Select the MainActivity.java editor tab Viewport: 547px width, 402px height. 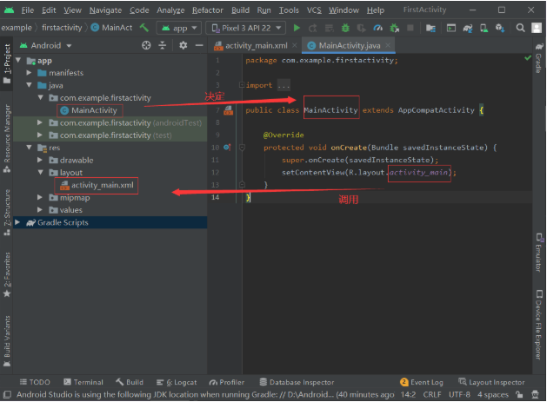pyautogui.click(x=349, y=46)
